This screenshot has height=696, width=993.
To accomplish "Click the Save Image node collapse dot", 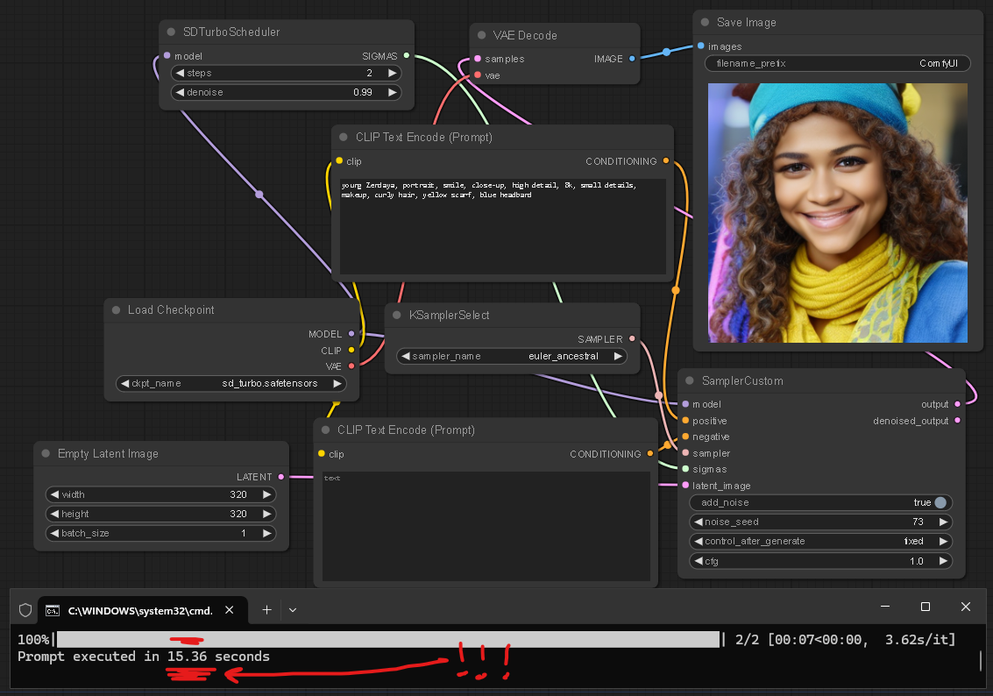I will (705, 23).
